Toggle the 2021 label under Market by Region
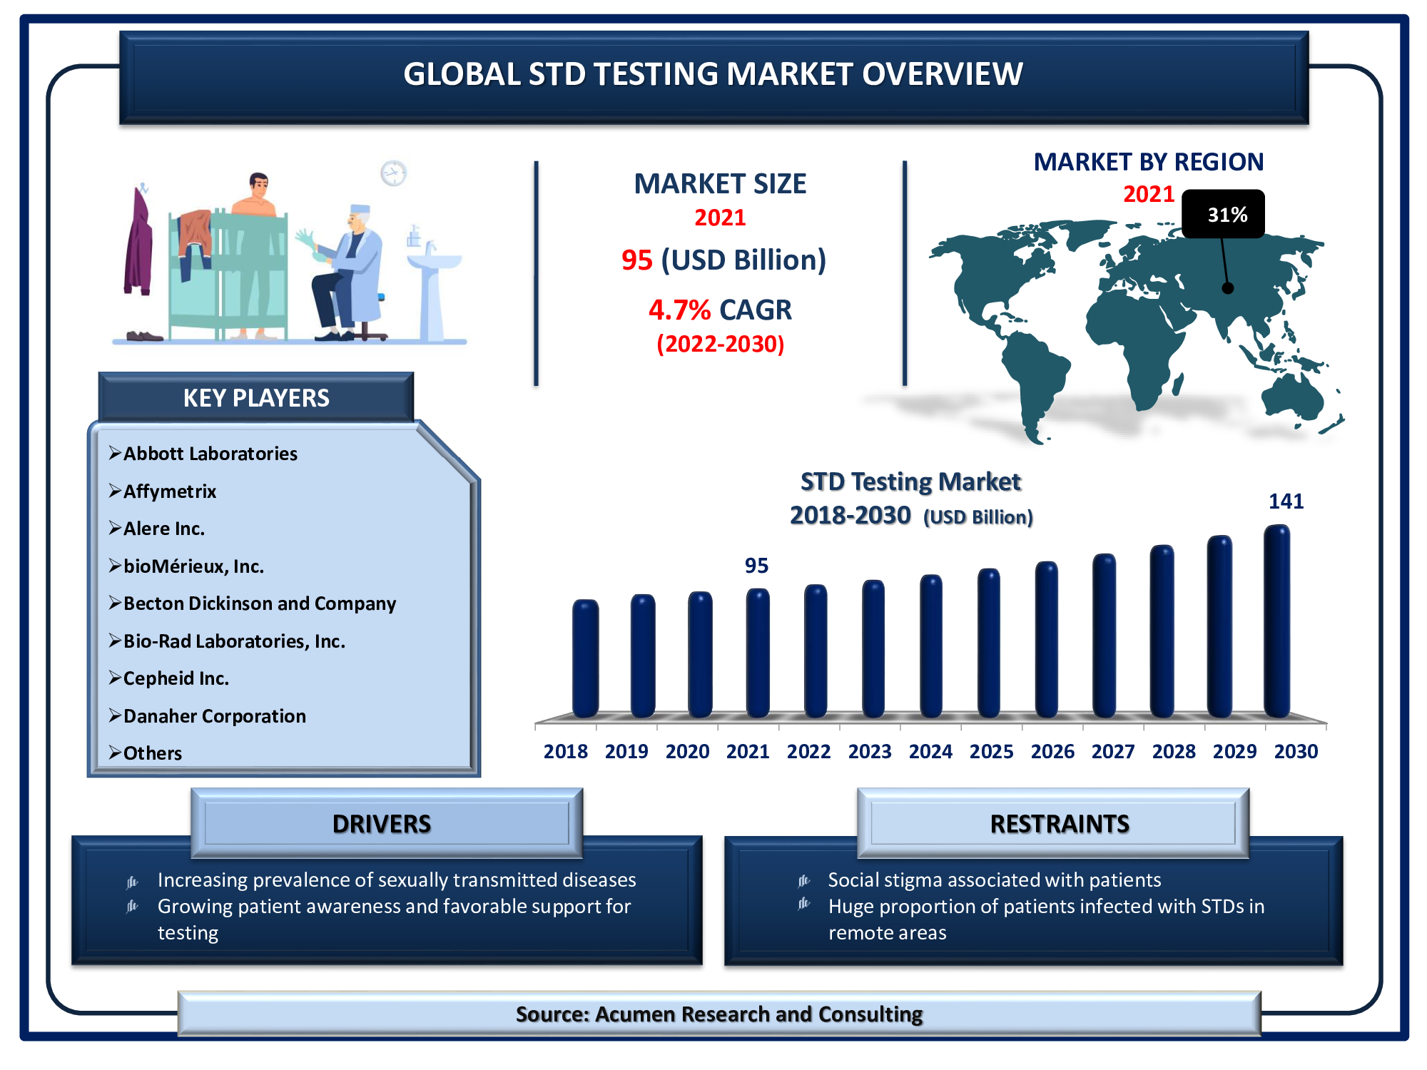Viewport: 1427px width, 1070px height. 1149,194
